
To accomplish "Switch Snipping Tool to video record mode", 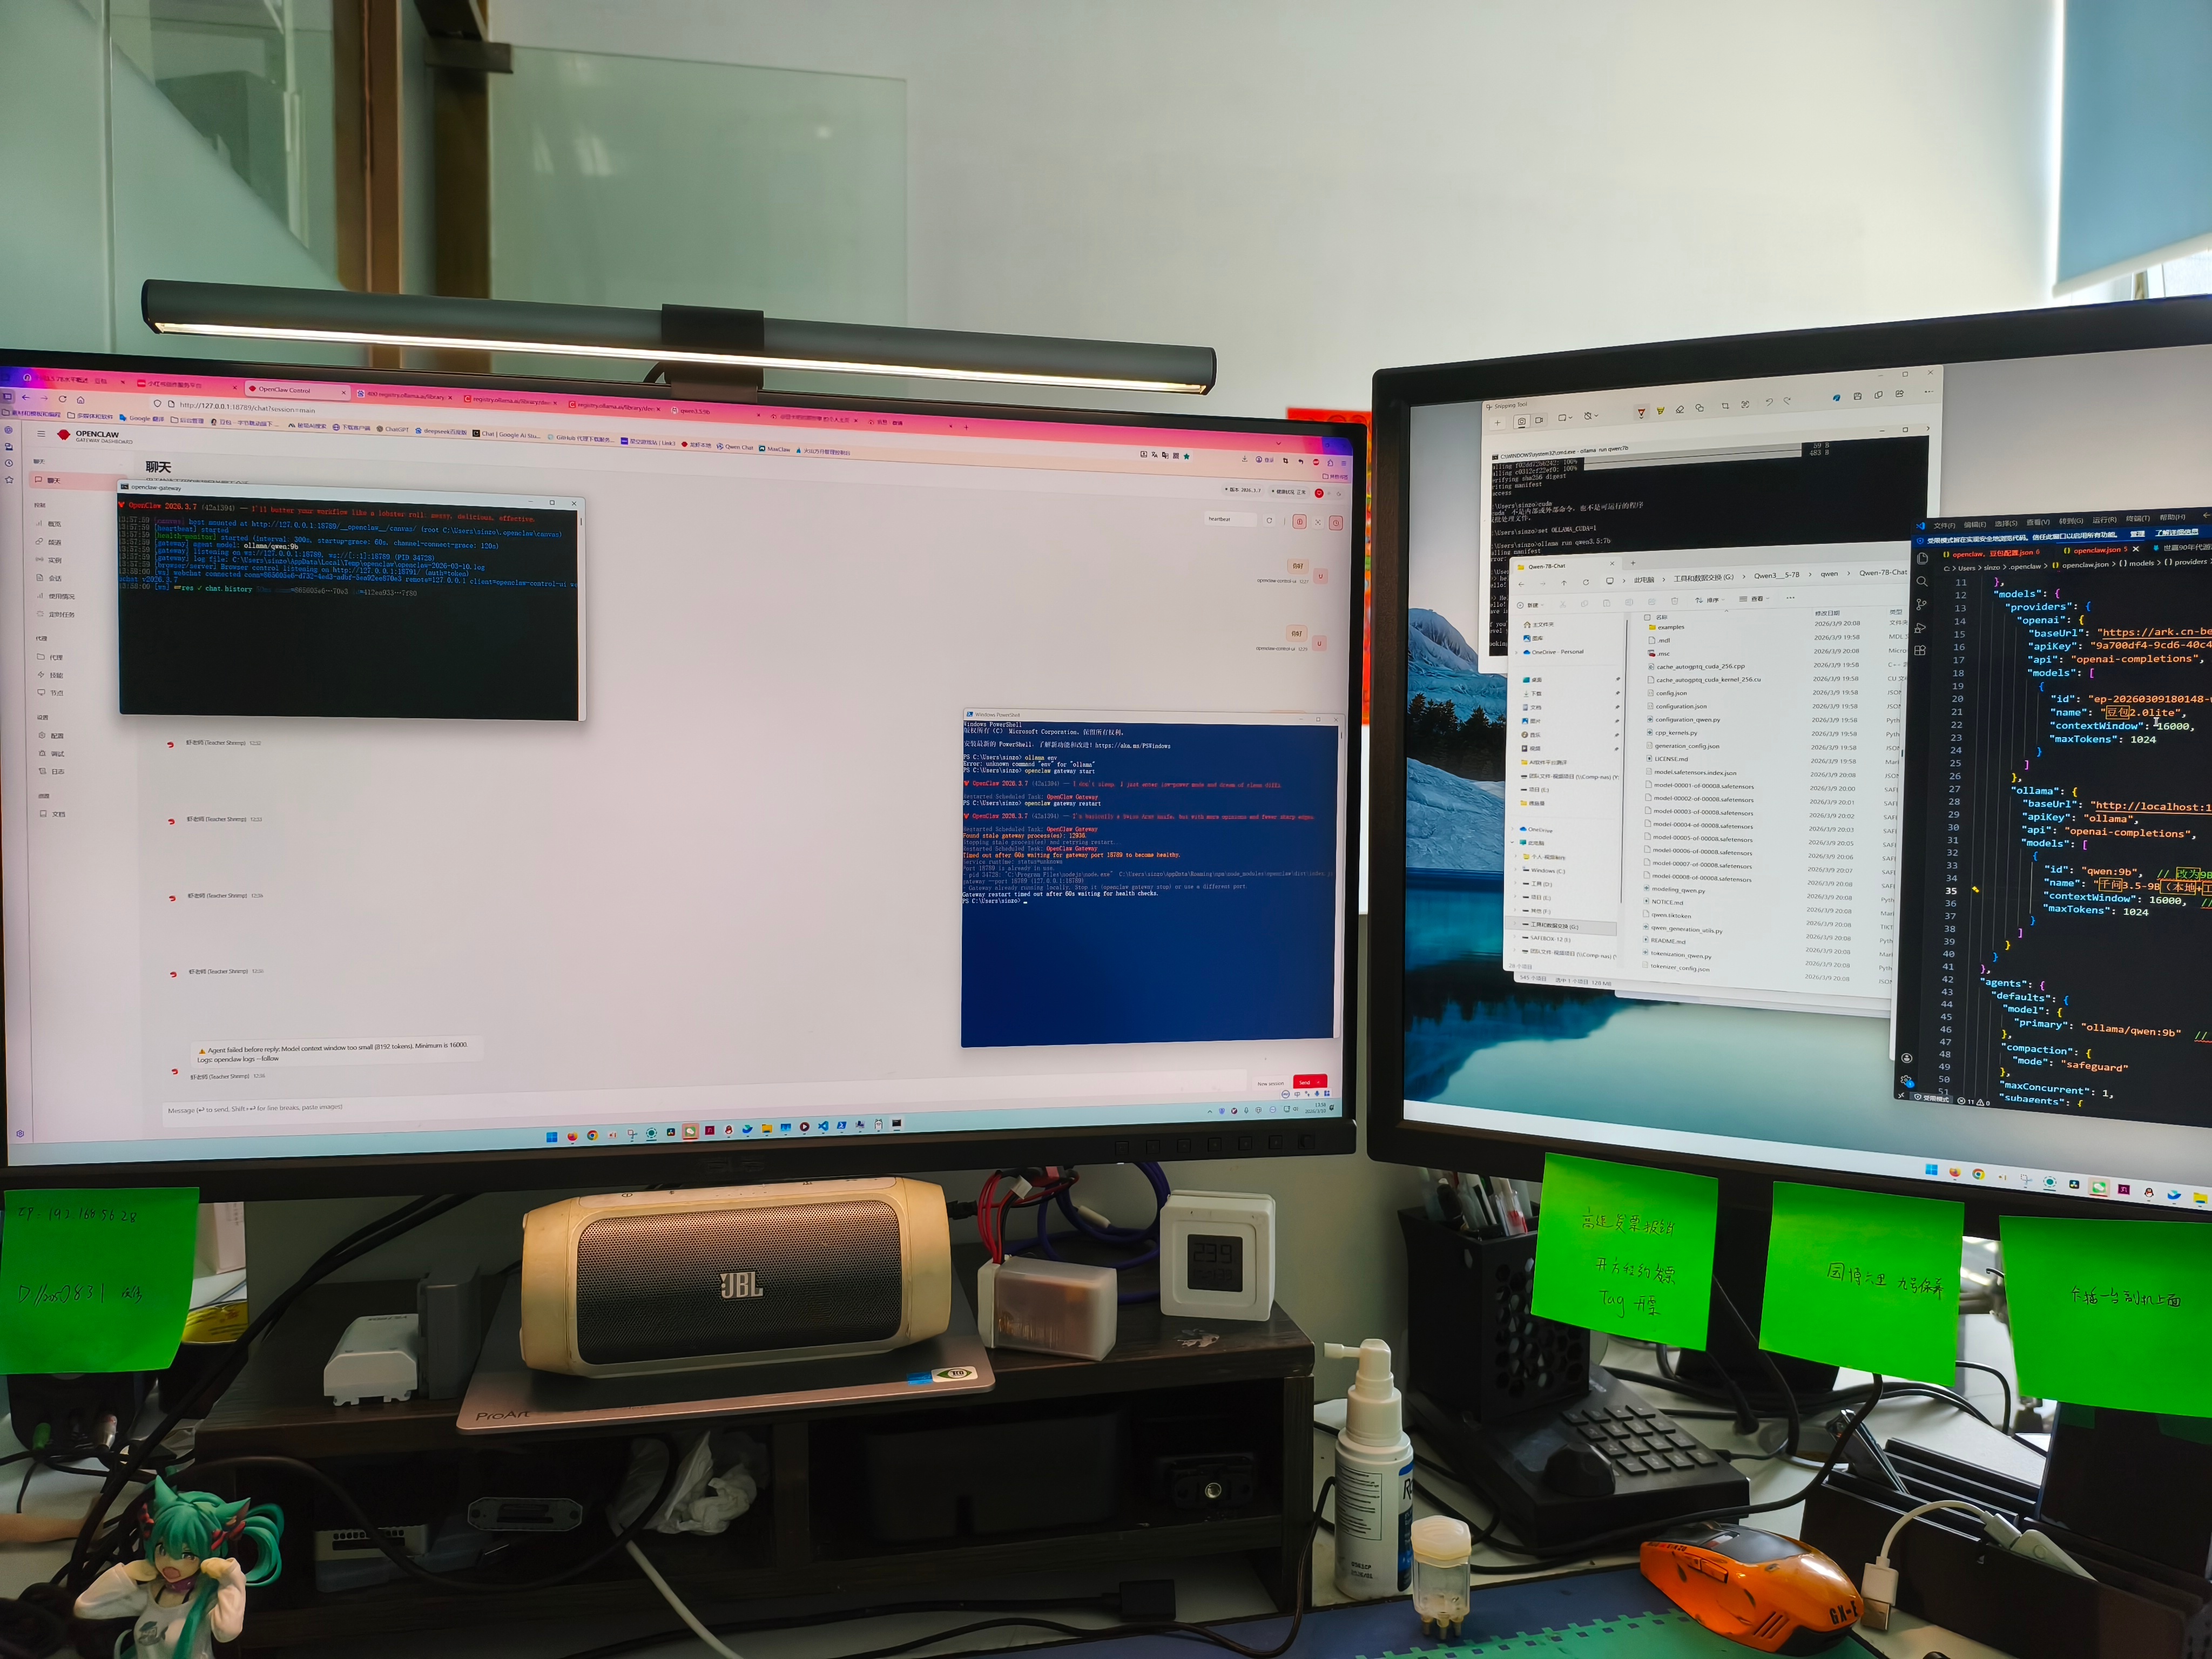I will pos(1539,420).
